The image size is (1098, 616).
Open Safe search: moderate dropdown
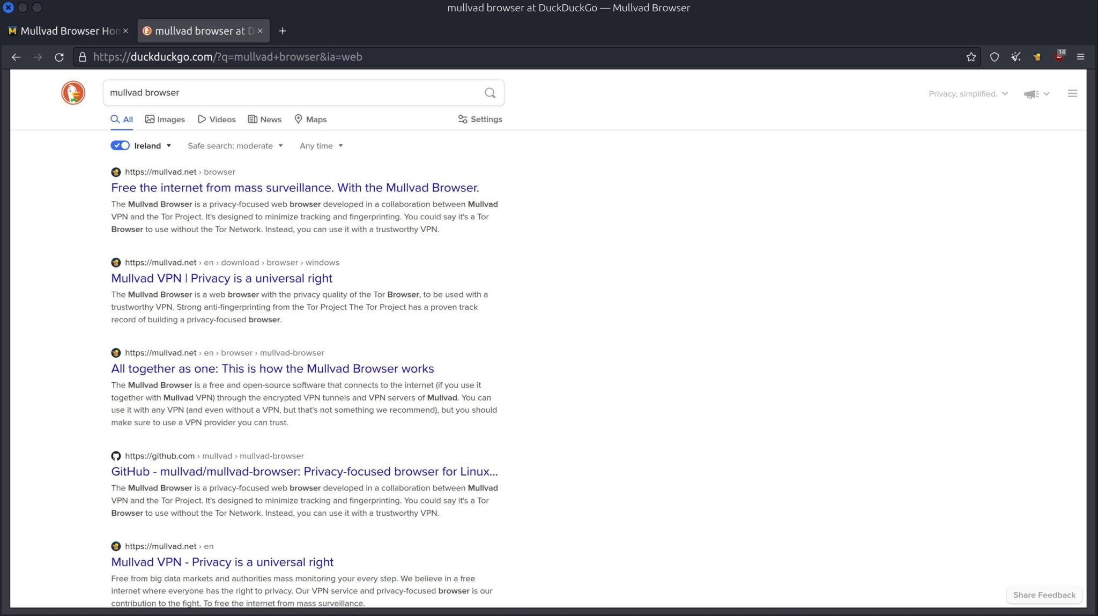(x=235, y=146)
